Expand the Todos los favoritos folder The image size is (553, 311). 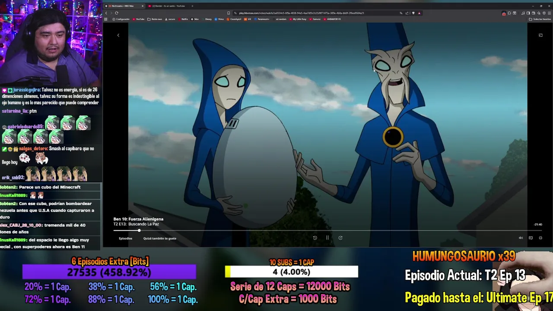pyautogui.click(x=540, y=19)
